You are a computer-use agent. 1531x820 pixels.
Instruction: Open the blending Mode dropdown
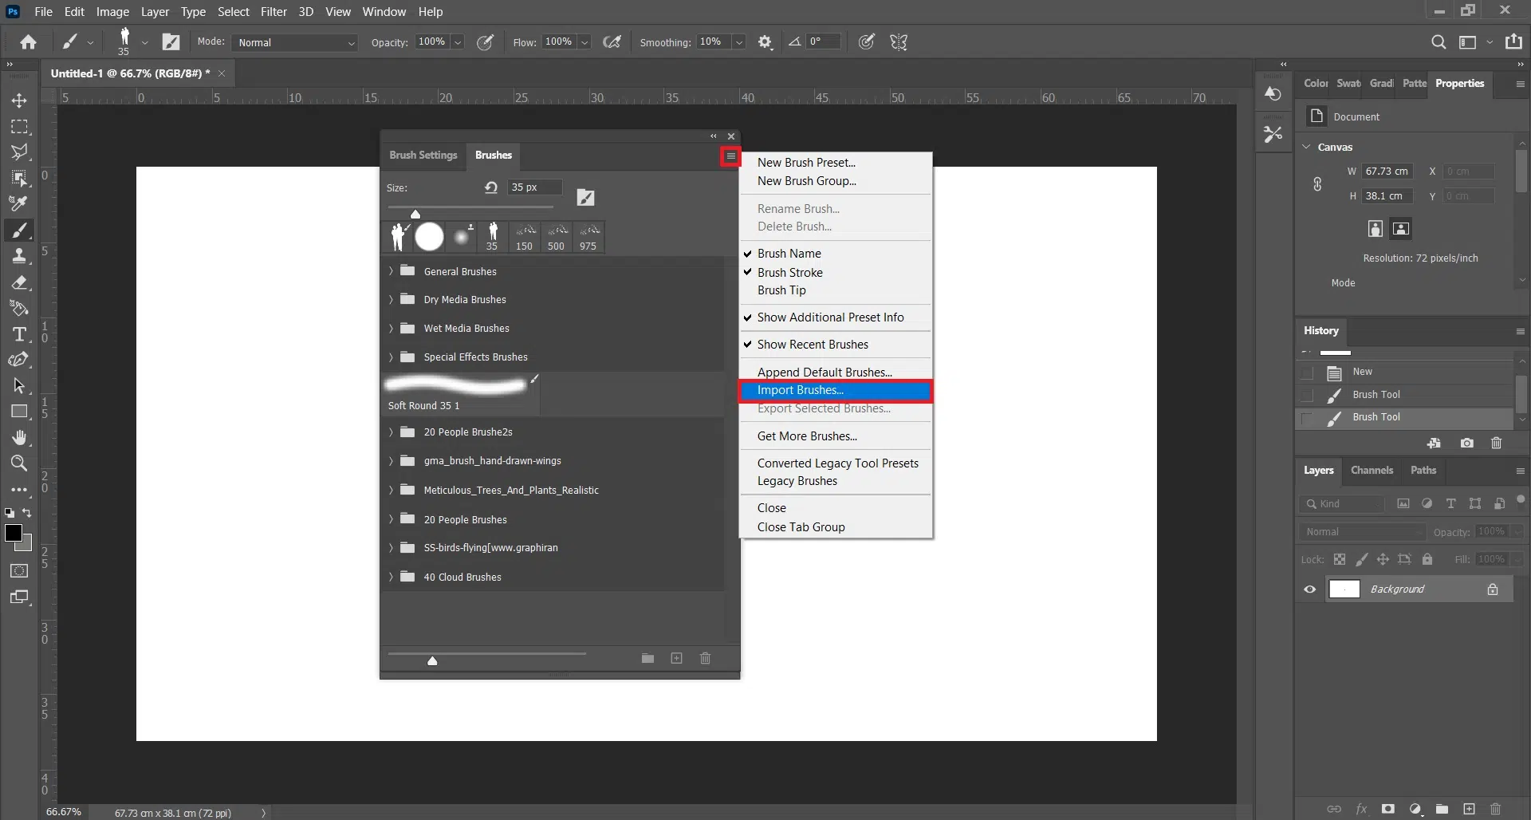click(x=295, y=42)
